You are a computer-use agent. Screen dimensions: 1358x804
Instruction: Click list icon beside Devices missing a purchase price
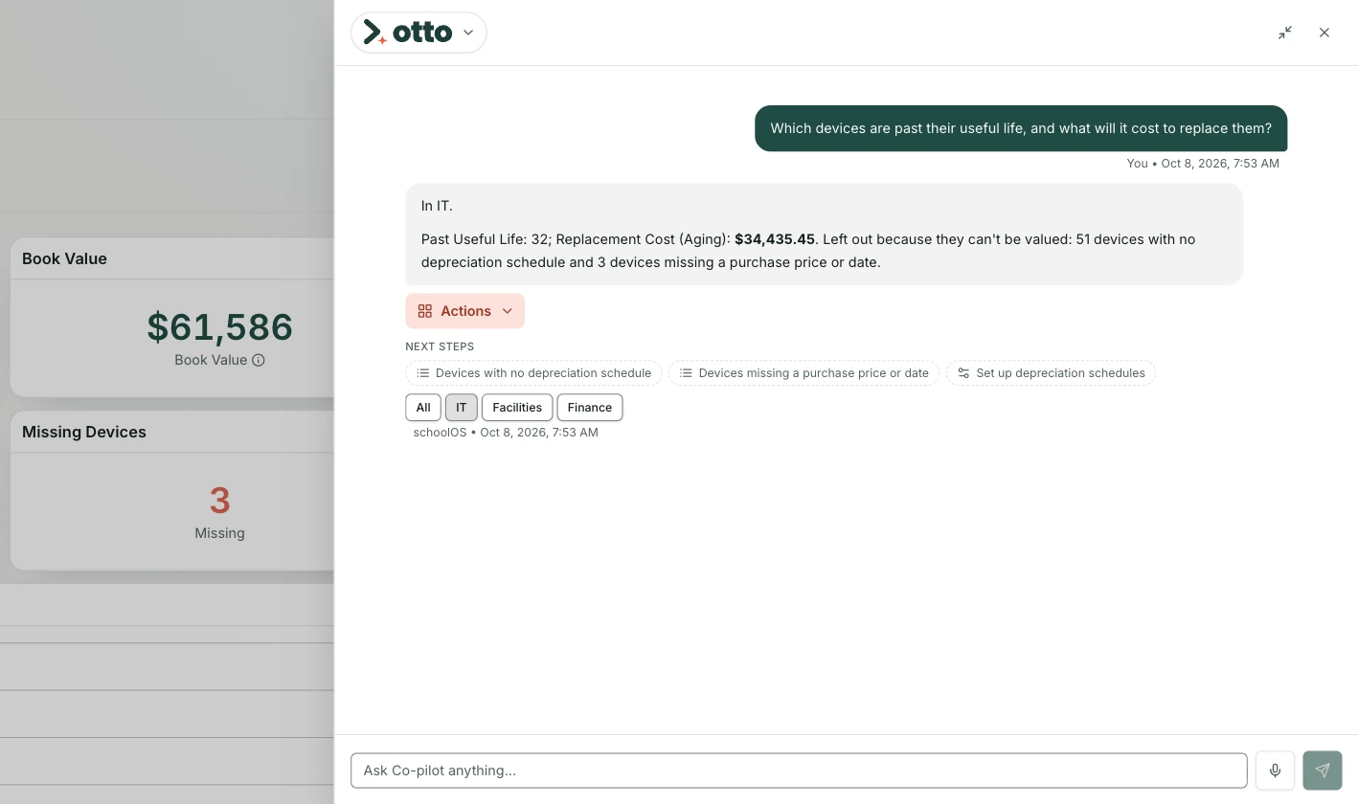(686, 373)
